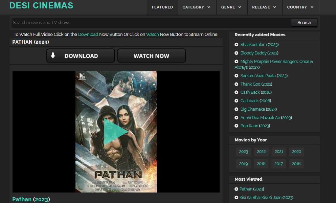Expand the Release dropdown menu
The width and height of the screenshot is (336, 203).
264,7
